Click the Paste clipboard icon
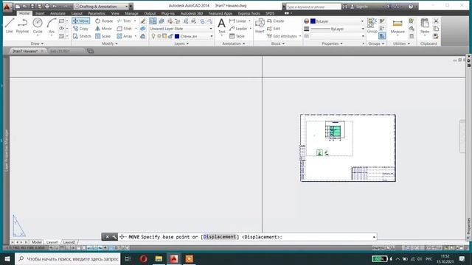Image resolution: width=472 pixels, height=265 pixels. [x=425, y=26]
